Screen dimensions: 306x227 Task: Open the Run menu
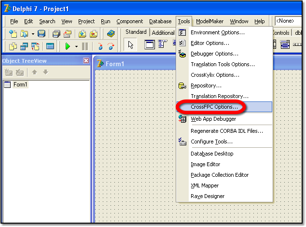point(106,21)
